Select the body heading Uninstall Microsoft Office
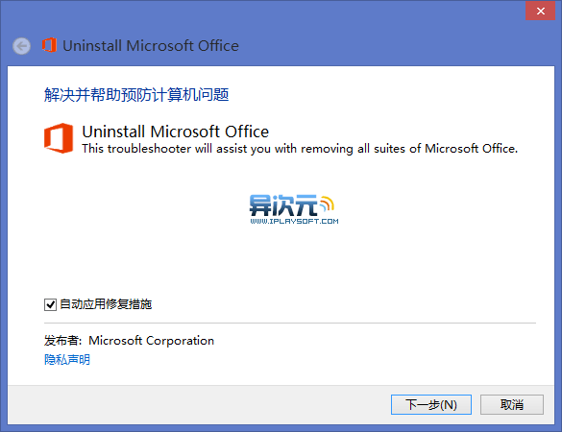Viewport: 562px width, 432px height. point(175,132)
